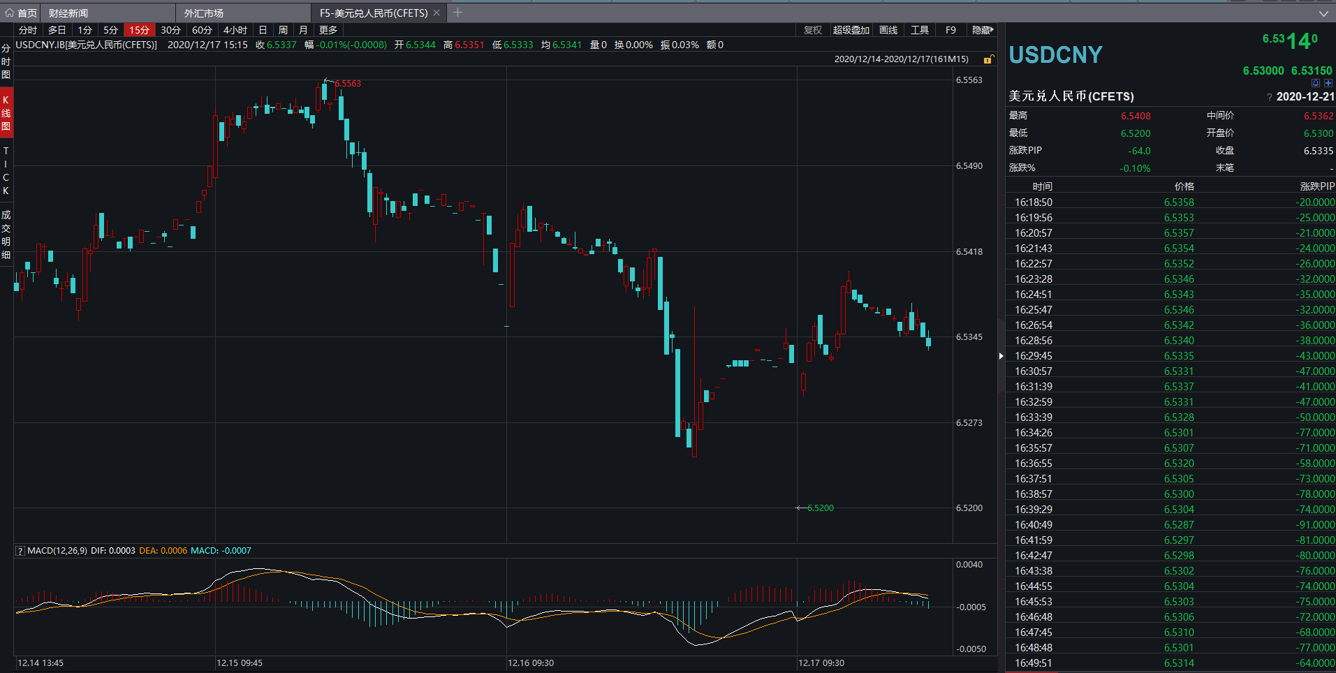Click the 6.5200 low price marker

click(x=821, y=508)
